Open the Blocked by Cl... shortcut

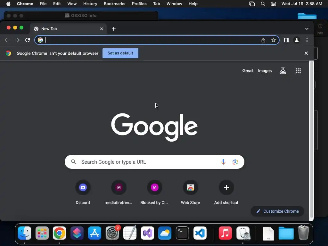coord(154,193)
